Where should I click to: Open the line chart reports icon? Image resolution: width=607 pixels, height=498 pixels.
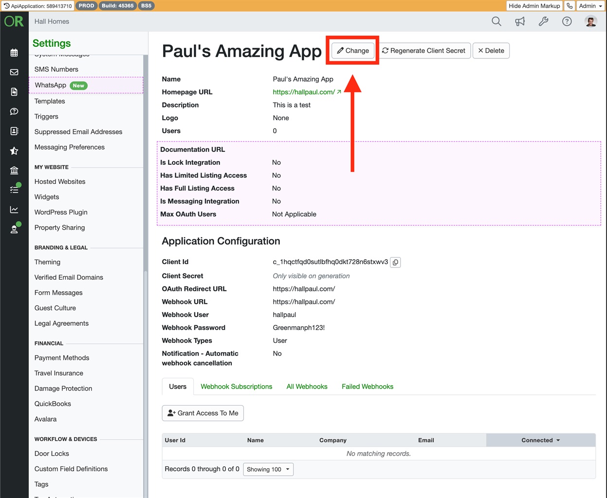[14, 210]
